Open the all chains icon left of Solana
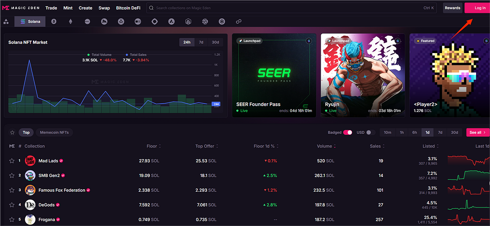 [x=6, y=22]
